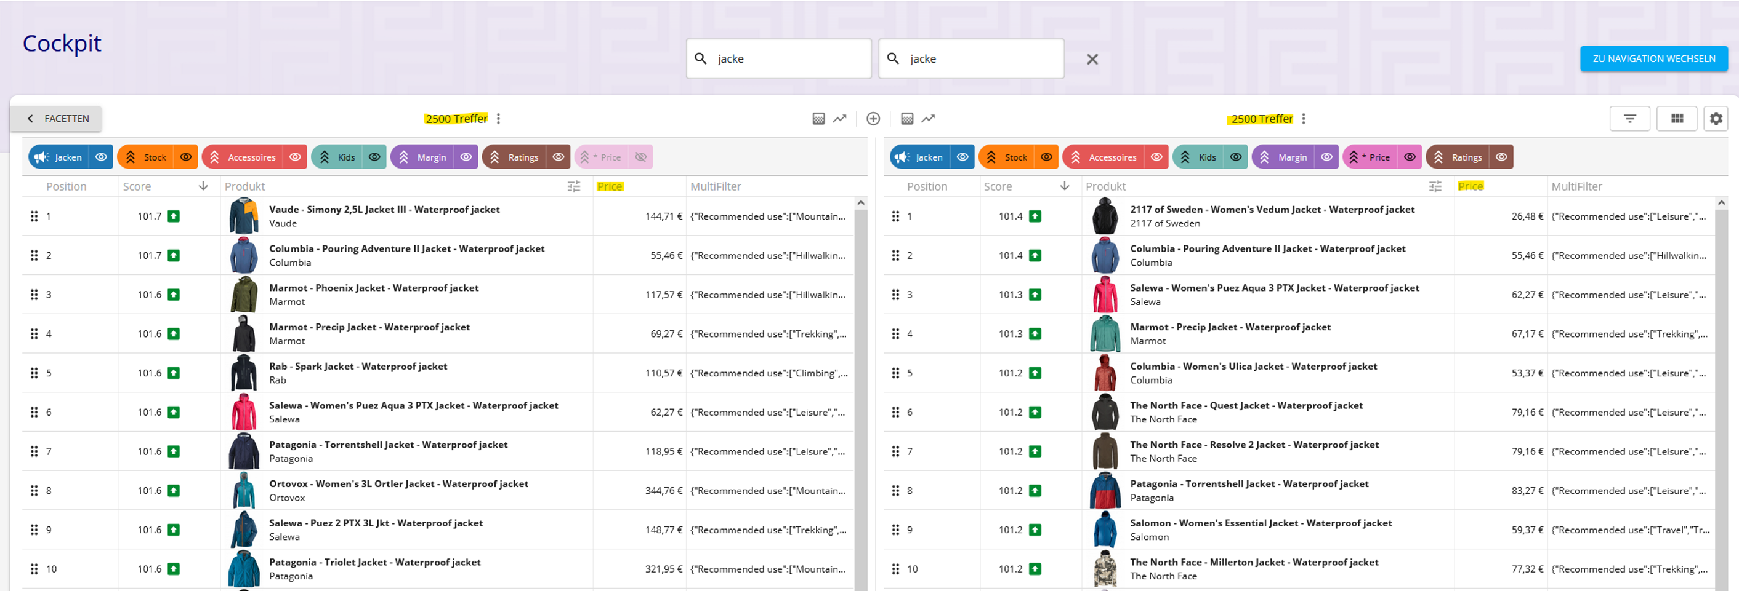This screenshot has height=591, width=1739.
Task: Click the add comparison plus circle icon
Action: 873,119
